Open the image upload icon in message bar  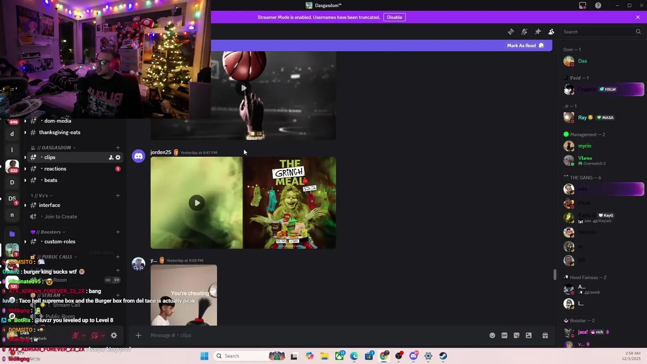pyautogui.click(x=529, y=335)
